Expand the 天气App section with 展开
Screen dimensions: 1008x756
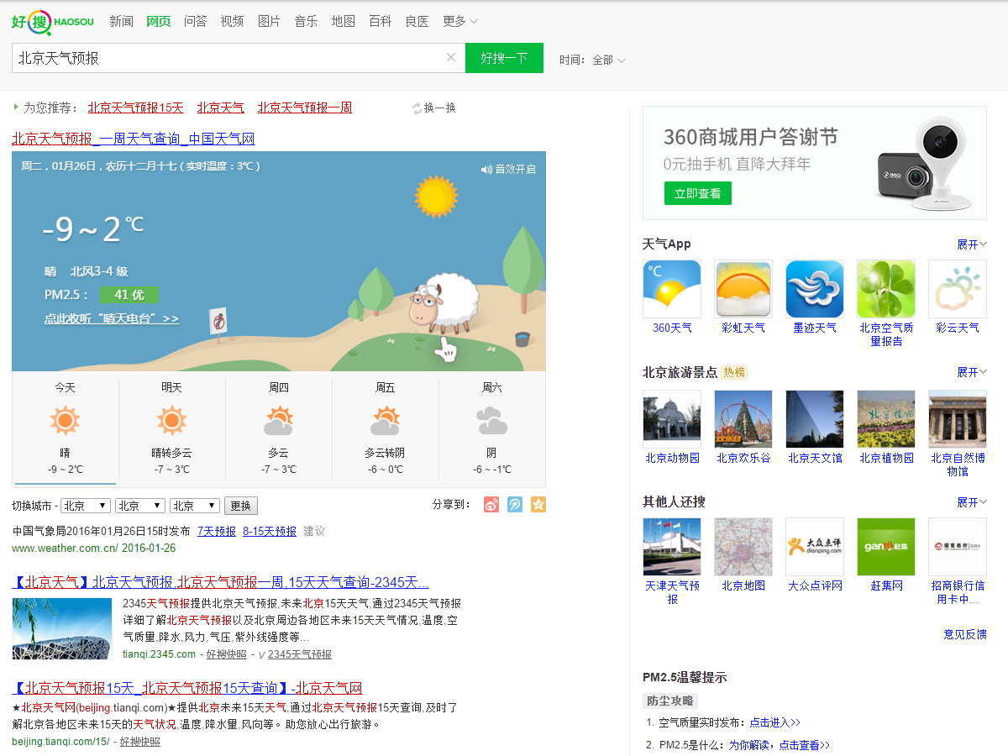tap(972, 244)
